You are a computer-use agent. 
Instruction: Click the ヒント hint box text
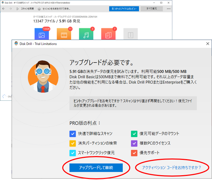point(133,103)
